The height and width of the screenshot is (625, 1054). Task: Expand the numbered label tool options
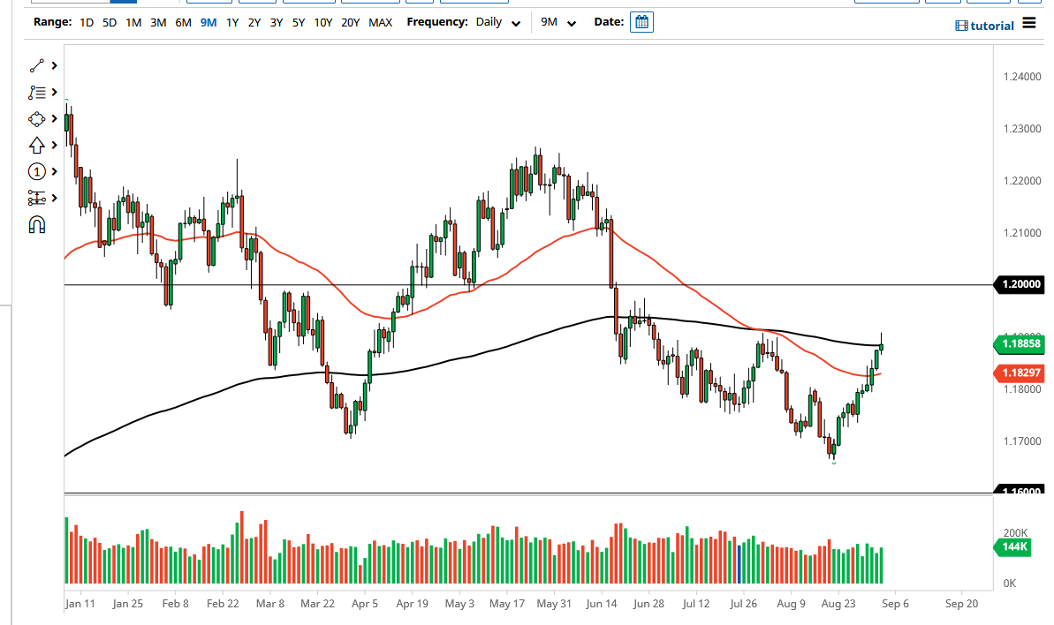pos(55,172)
